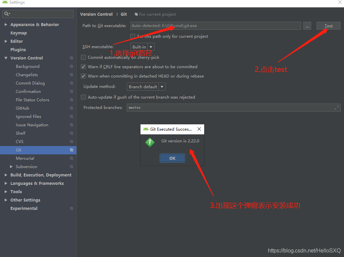Click the green info icon in Git dialog

coord(150,142)
